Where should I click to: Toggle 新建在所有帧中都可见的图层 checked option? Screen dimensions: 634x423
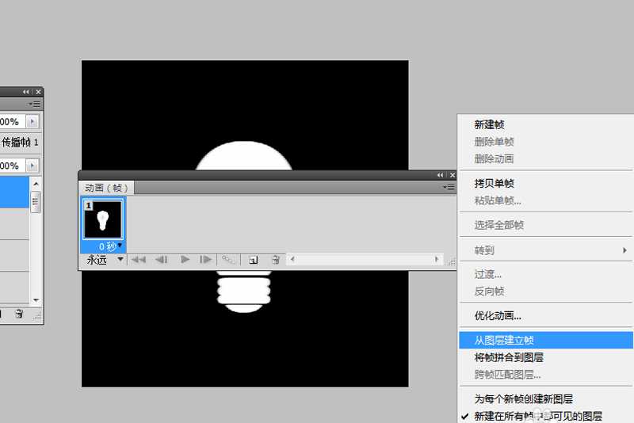(537, 416)
